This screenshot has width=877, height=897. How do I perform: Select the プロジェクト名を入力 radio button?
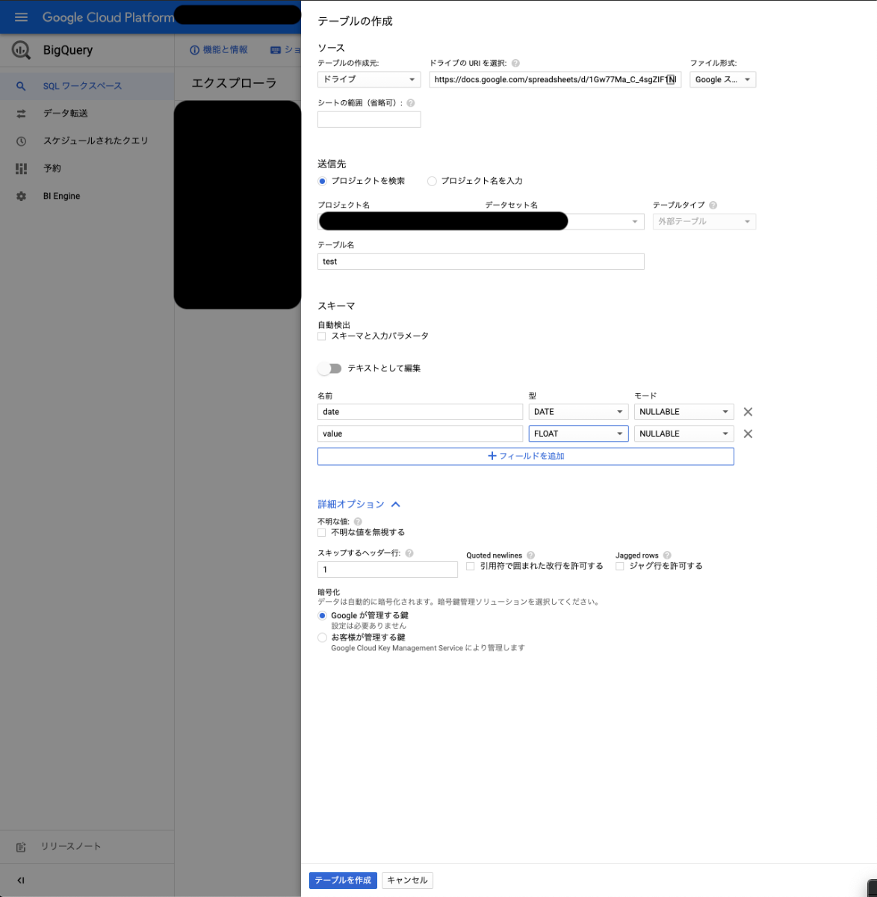[432, 181]
